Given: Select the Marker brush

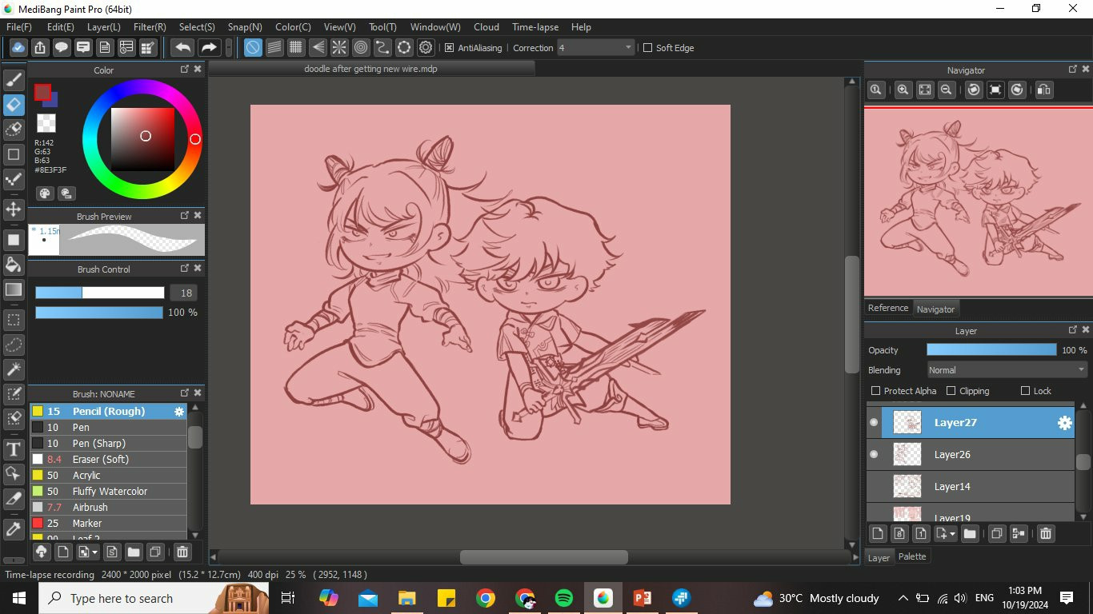Looking at the screenshot, I should [109, 524].
